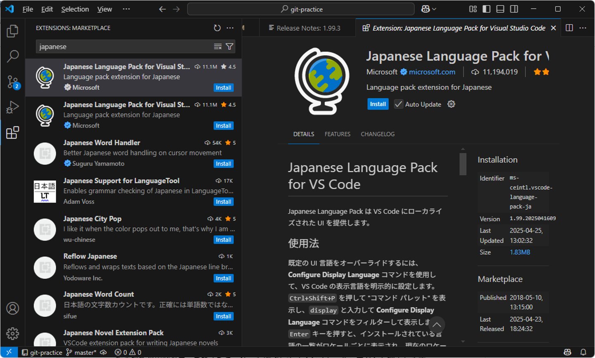Open the Copilot dropdown in title bar
595x358 pixels.
pyautogui.click(x=429, y=9)
